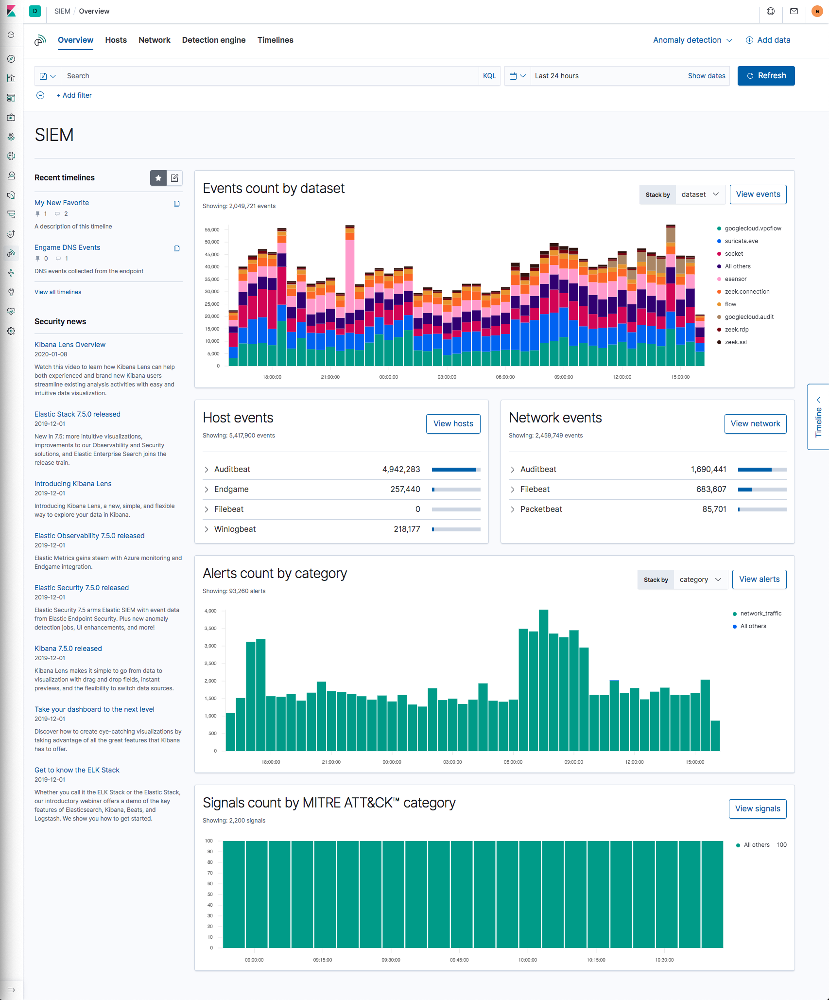Expand the Timeline flyout tab

click(x=818, y=417)
